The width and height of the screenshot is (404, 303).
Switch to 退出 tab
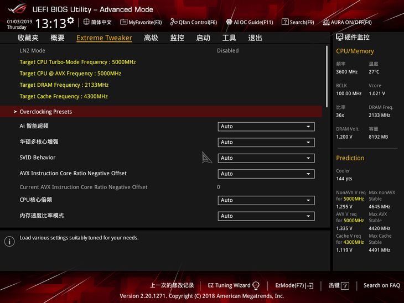255,38
